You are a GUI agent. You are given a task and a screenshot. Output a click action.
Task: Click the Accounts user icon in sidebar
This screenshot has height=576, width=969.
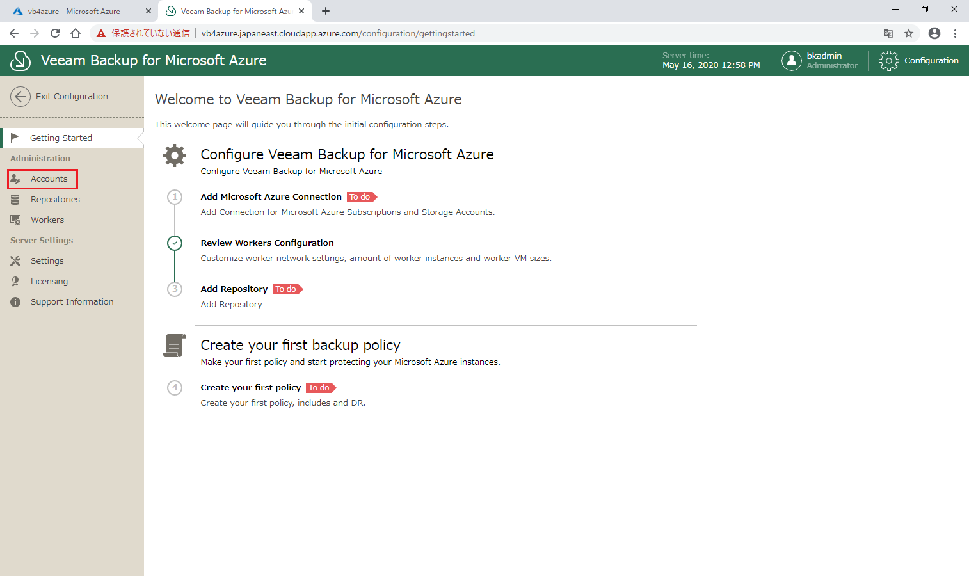[x=15, y=179]
